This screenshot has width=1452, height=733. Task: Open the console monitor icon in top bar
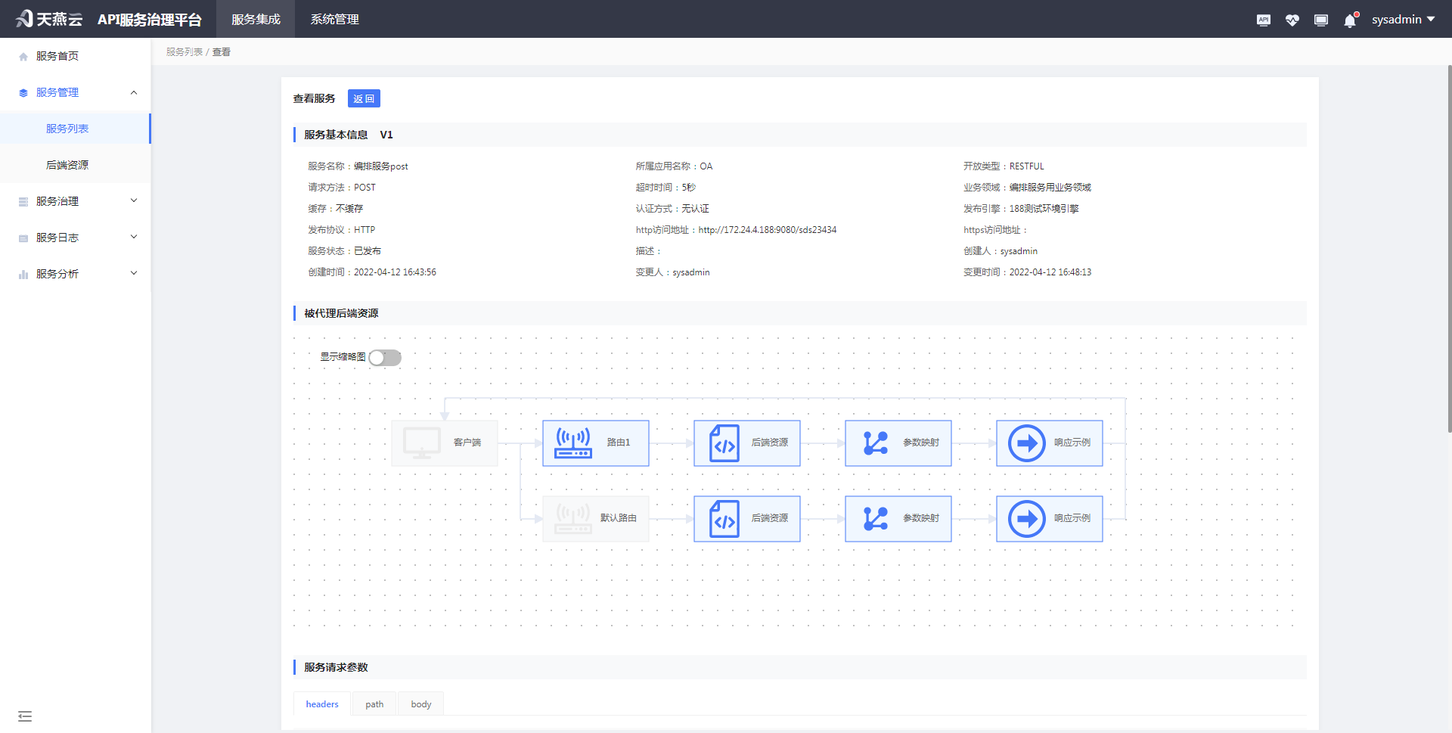(x=1321, y=20)
